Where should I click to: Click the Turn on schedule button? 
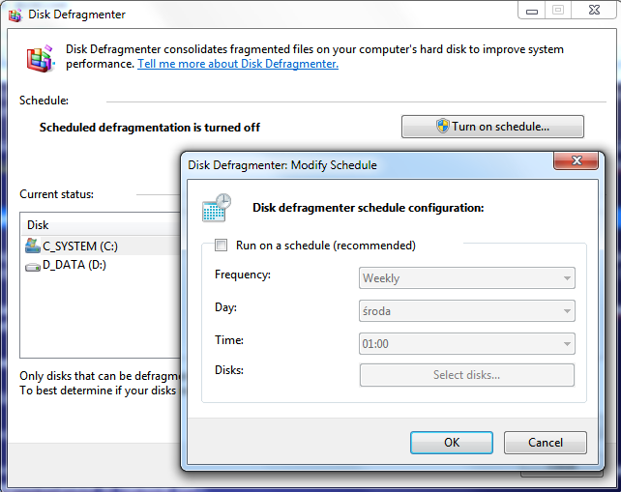click(492, 127)
